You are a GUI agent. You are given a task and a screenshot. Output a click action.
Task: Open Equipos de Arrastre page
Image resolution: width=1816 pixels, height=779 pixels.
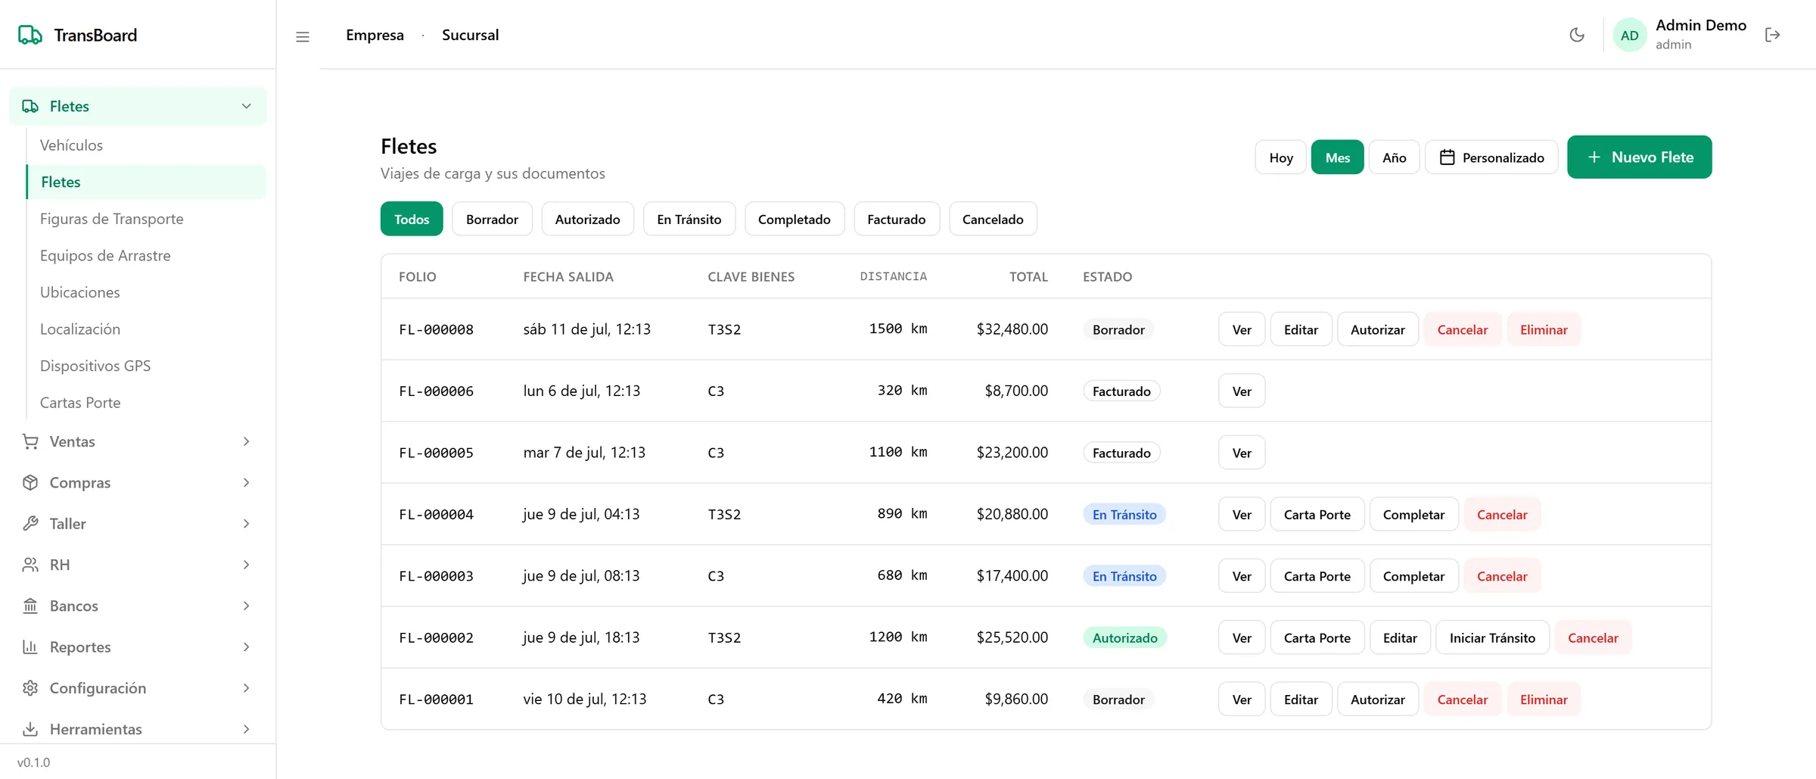point(147,255)
